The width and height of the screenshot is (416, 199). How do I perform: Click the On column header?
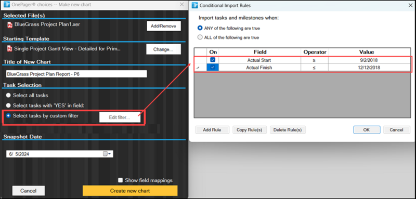coord(213,52)
